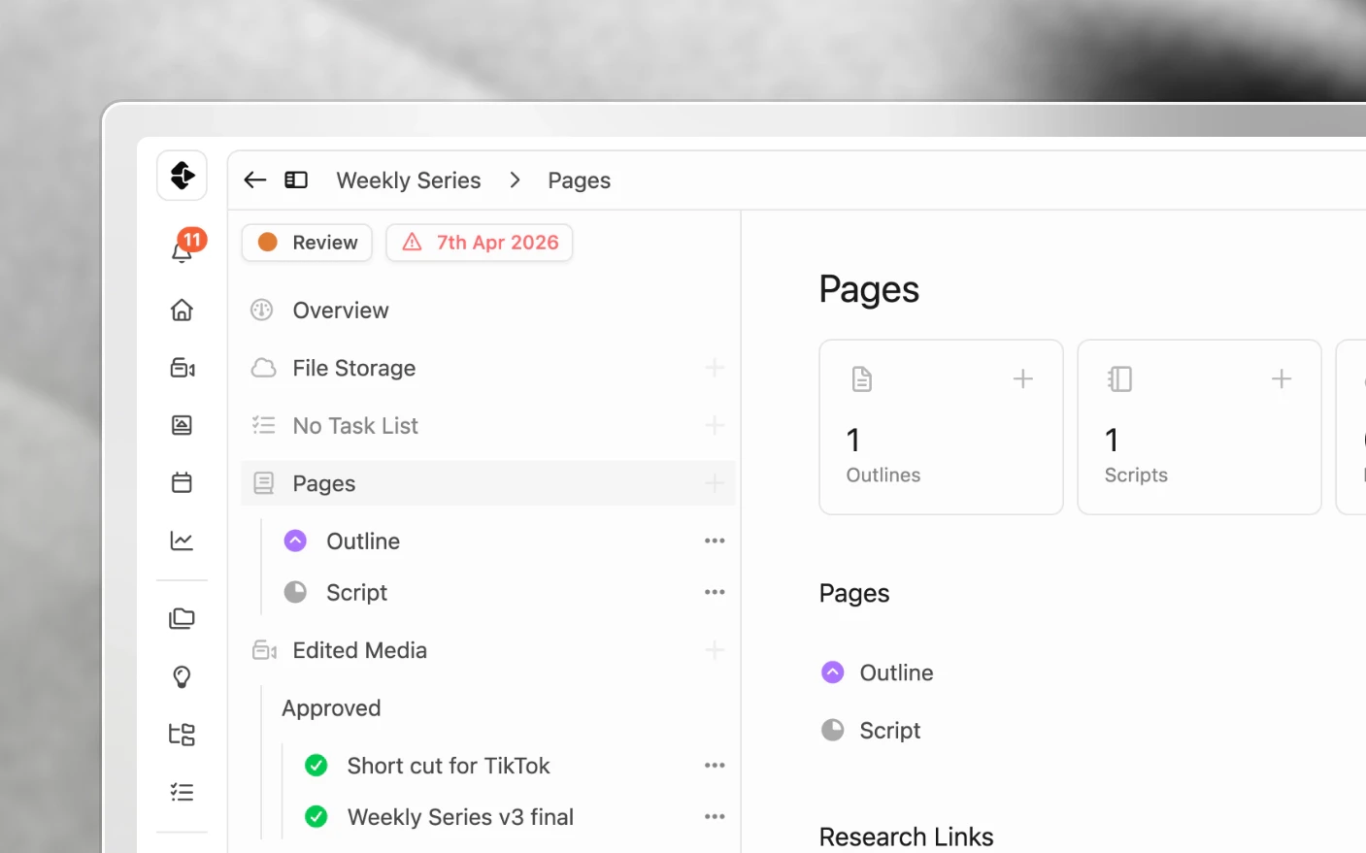The height and width of the screenshot is (853, 1366).
Task: Select Pages in the sidebar
Action: pos(487,483)
